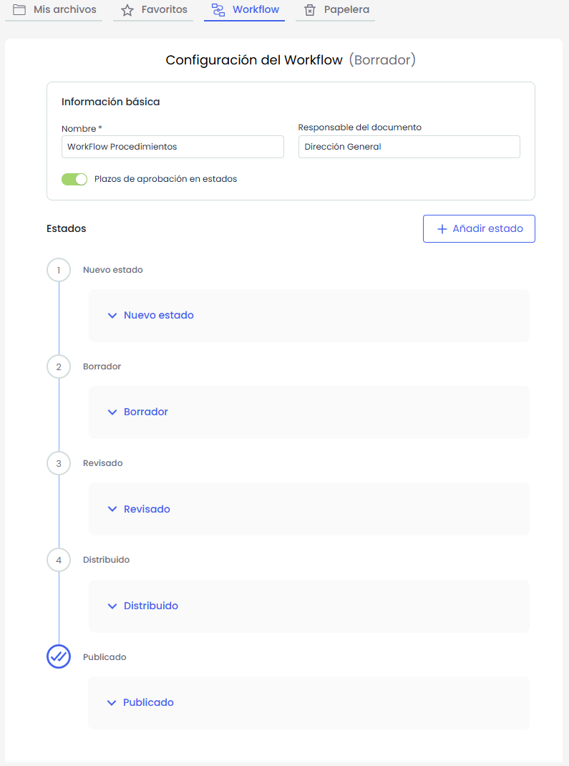Click the Responsable del documento field
This screenshot has height=766, width=569.
click(409, 147)
